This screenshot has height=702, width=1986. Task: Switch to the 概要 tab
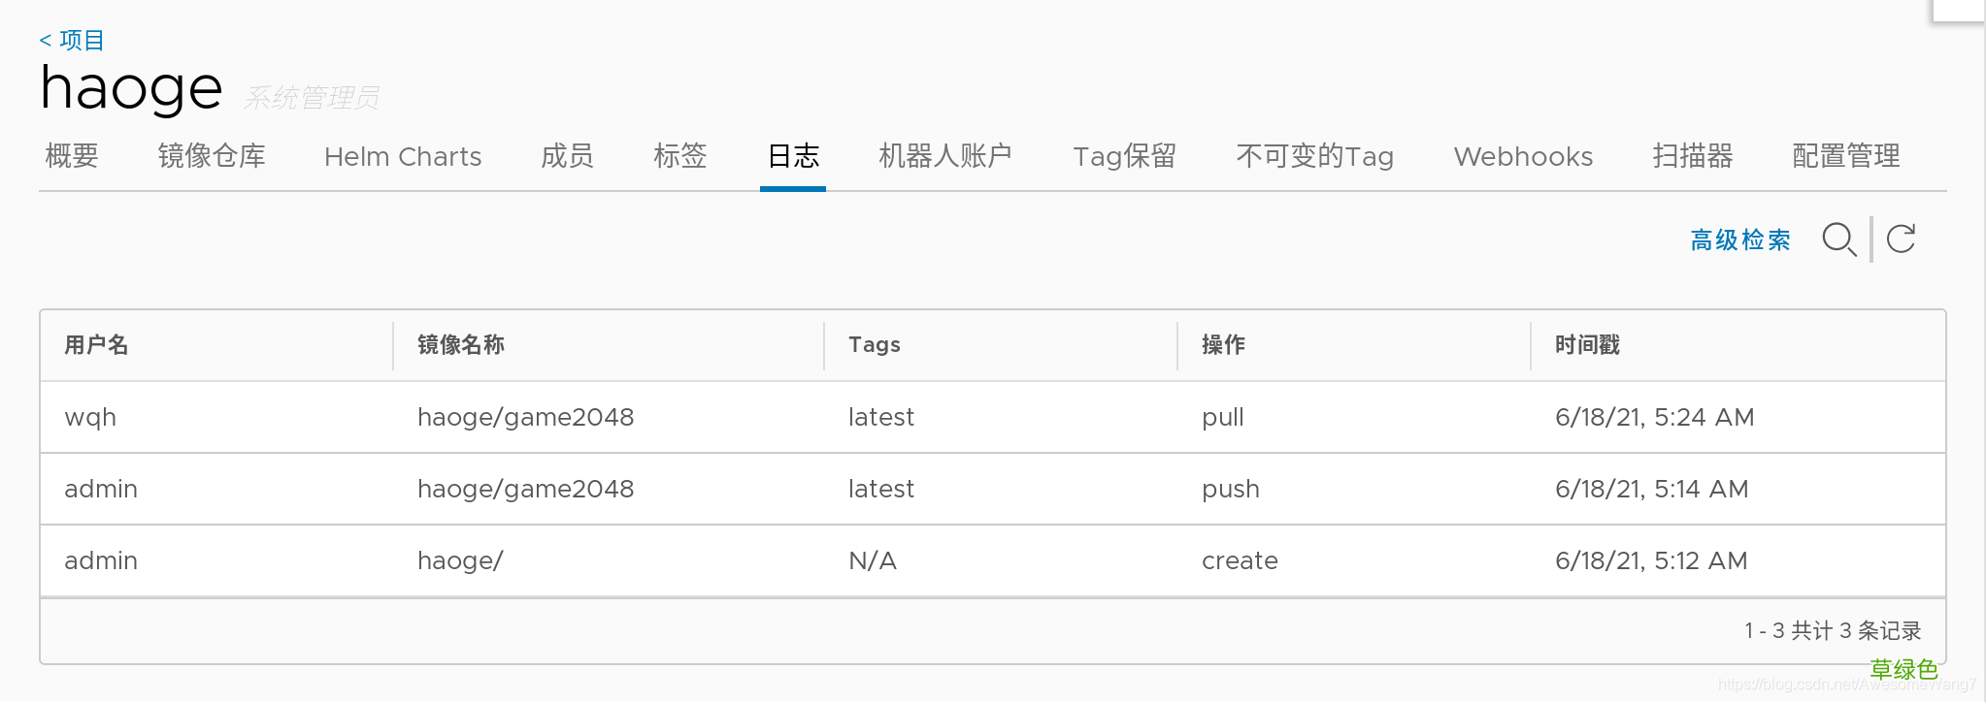tap(72, 156)
